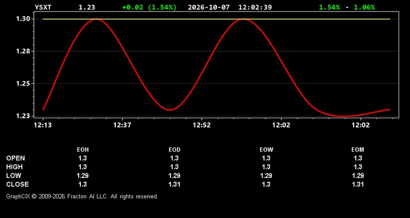Click the EOD HIGH value 1.3
The image size is (410, 218).
[x=174, y=167]
